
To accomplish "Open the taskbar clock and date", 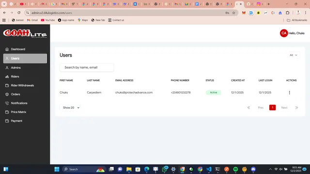I will coord(296,169).
